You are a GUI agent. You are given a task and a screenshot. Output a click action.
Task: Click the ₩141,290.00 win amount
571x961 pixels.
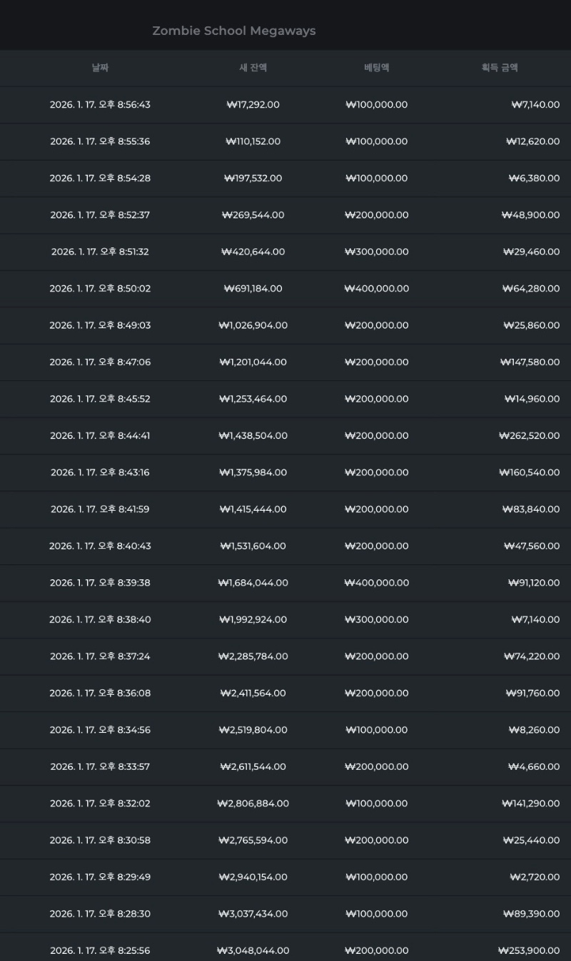[530, 803]
